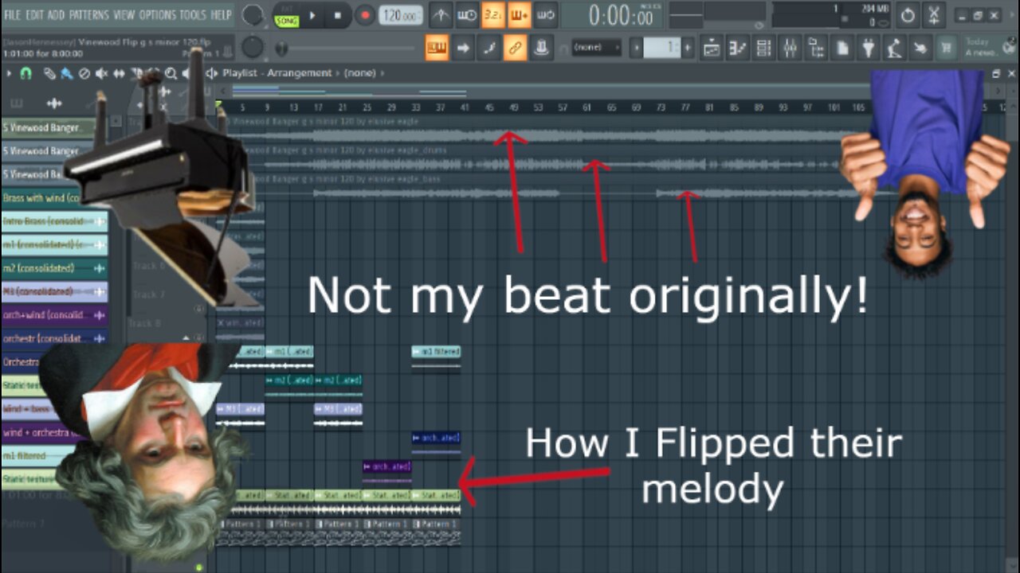Image resolution: width=1020 pixels, height=573 pixels.
Task: Open the touch controller hand icon
Action: (920, 48)
